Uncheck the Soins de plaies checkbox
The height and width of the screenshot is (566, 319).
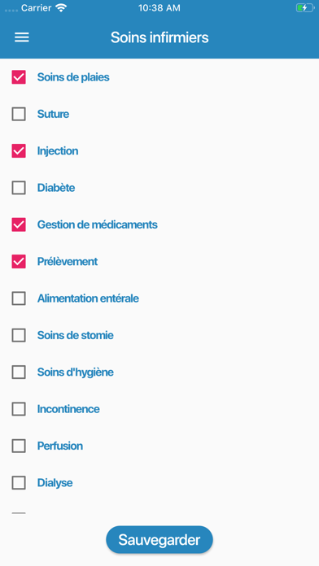tap(19, 77)
